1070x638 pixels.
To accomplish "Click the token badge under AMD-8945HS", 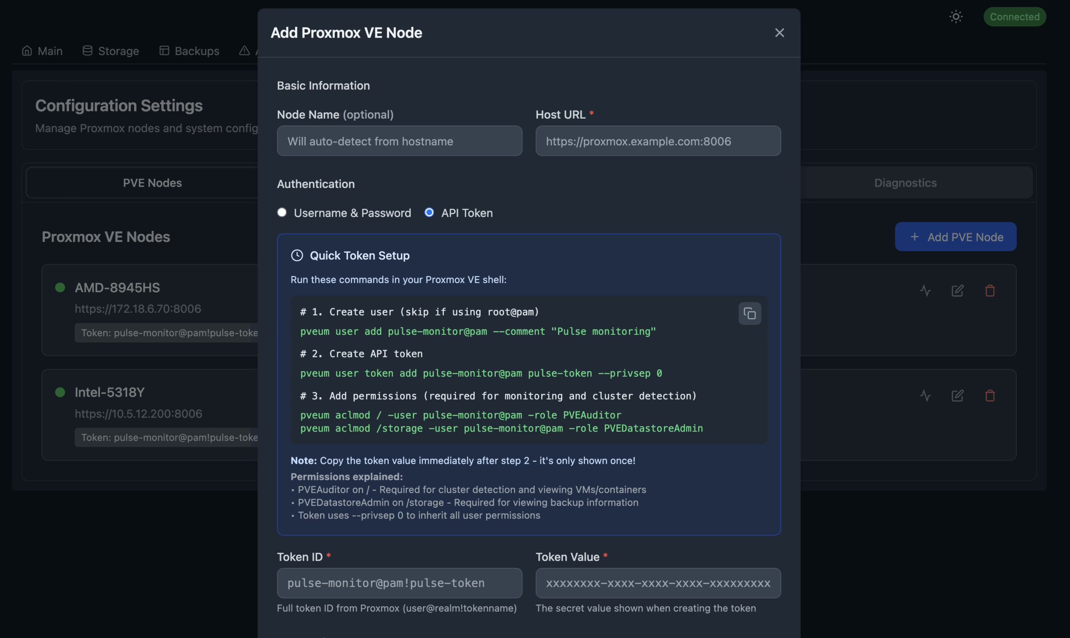I will tap(166, 333).
